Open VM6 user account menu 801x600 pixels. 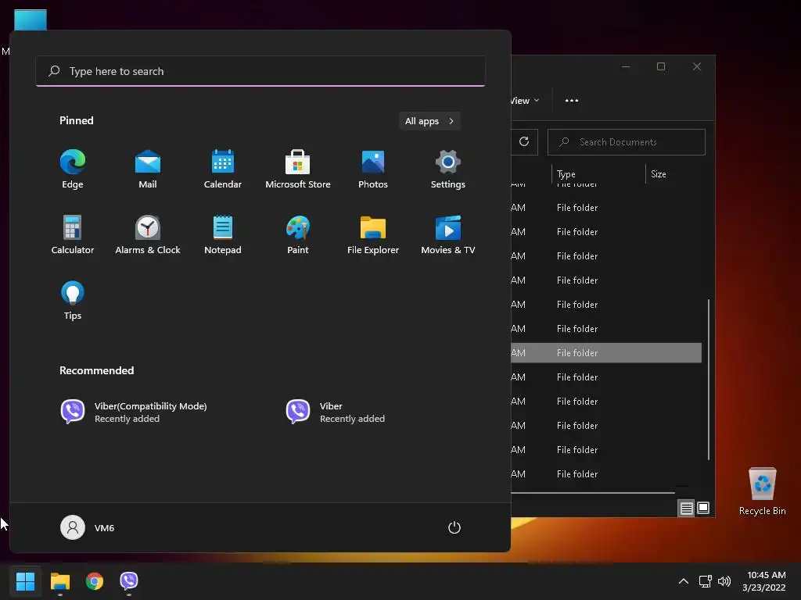tap(88, 527)
